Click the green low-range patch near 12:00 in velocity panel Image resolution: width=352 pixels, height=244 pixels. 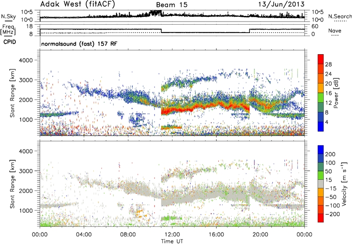171,218
